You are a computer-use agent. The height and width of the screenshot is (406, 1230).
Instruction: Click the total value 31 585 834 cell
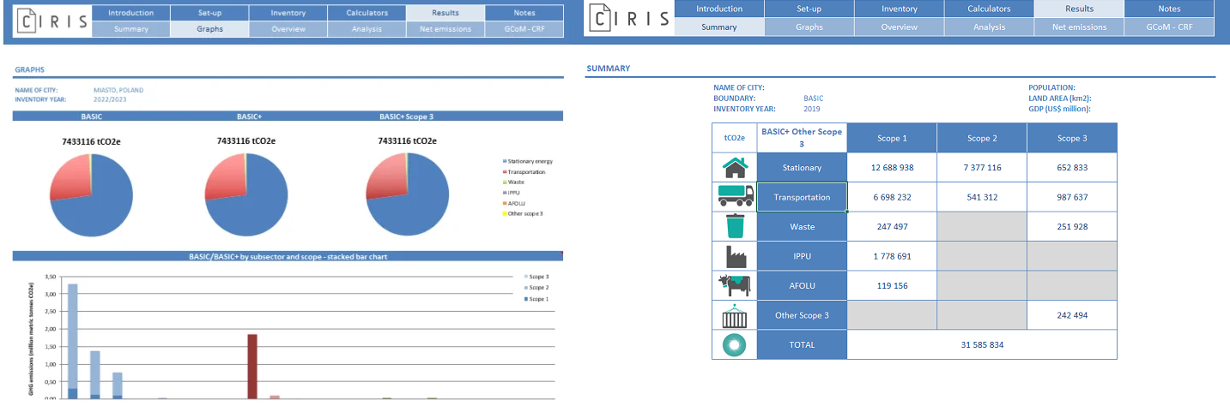pos(982,344)
